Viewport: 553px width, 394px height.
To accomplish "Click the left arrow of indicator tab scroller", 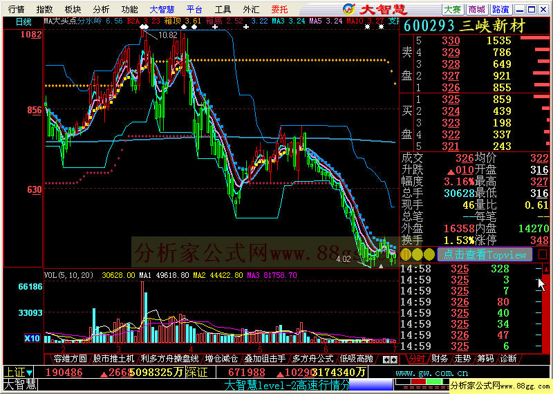I will [386, 359].
